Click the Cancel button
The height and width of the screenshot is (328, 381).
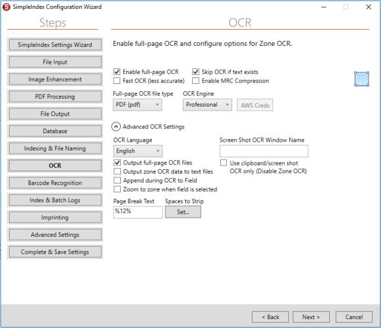pyautogui.click(x=354, y=317)
